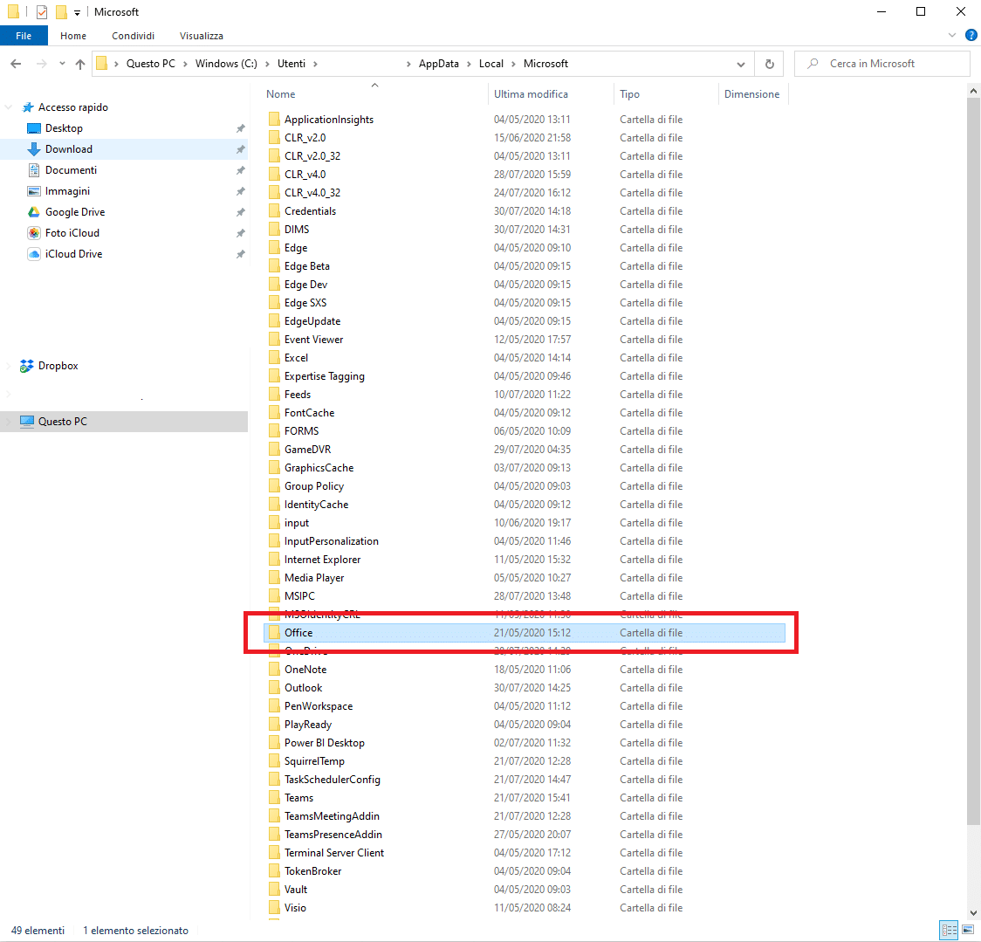Click the Cerca in Microsoft search box
The image size is (981, 942).
click(882, 64)
